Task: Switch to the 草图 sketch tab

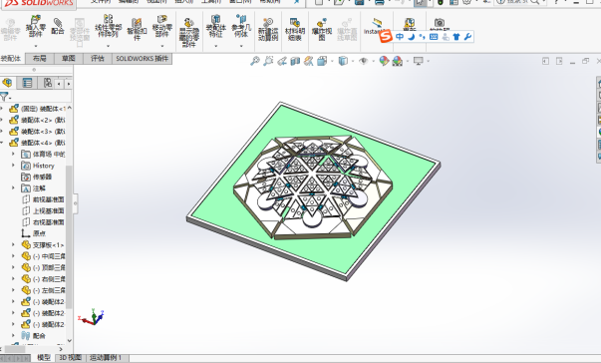Action: point(69,58)
